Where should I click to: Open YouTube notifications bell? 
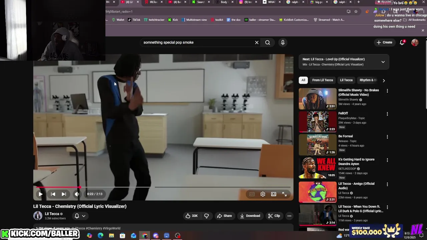click(402, 42)
